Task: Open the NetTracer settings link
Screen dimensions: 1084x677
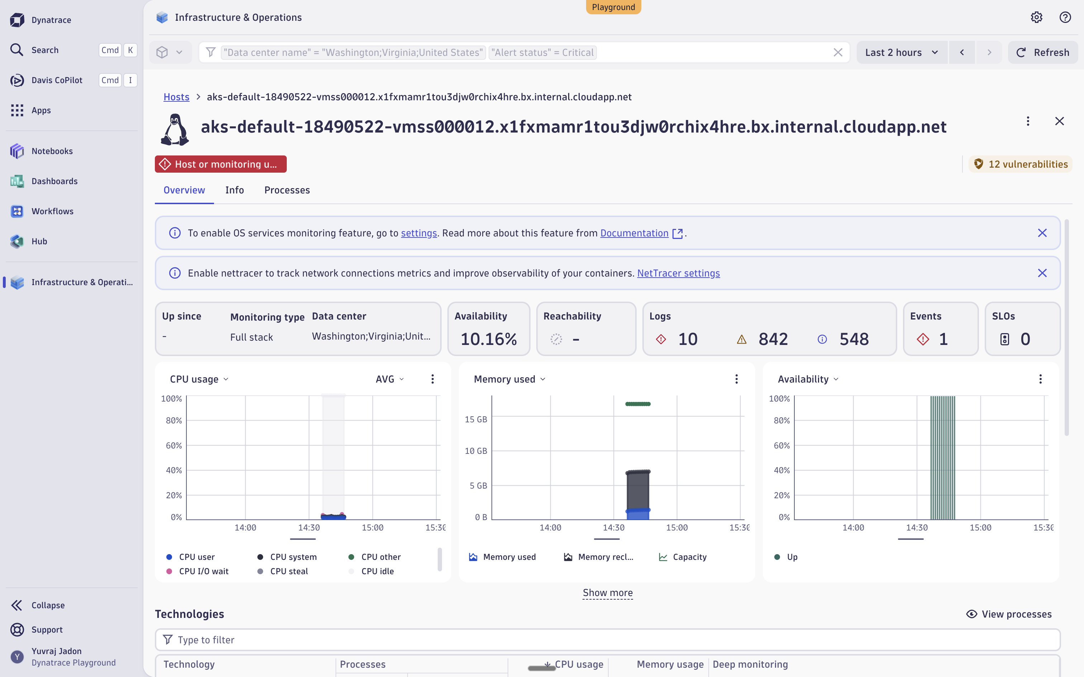Action: point(678,273)
